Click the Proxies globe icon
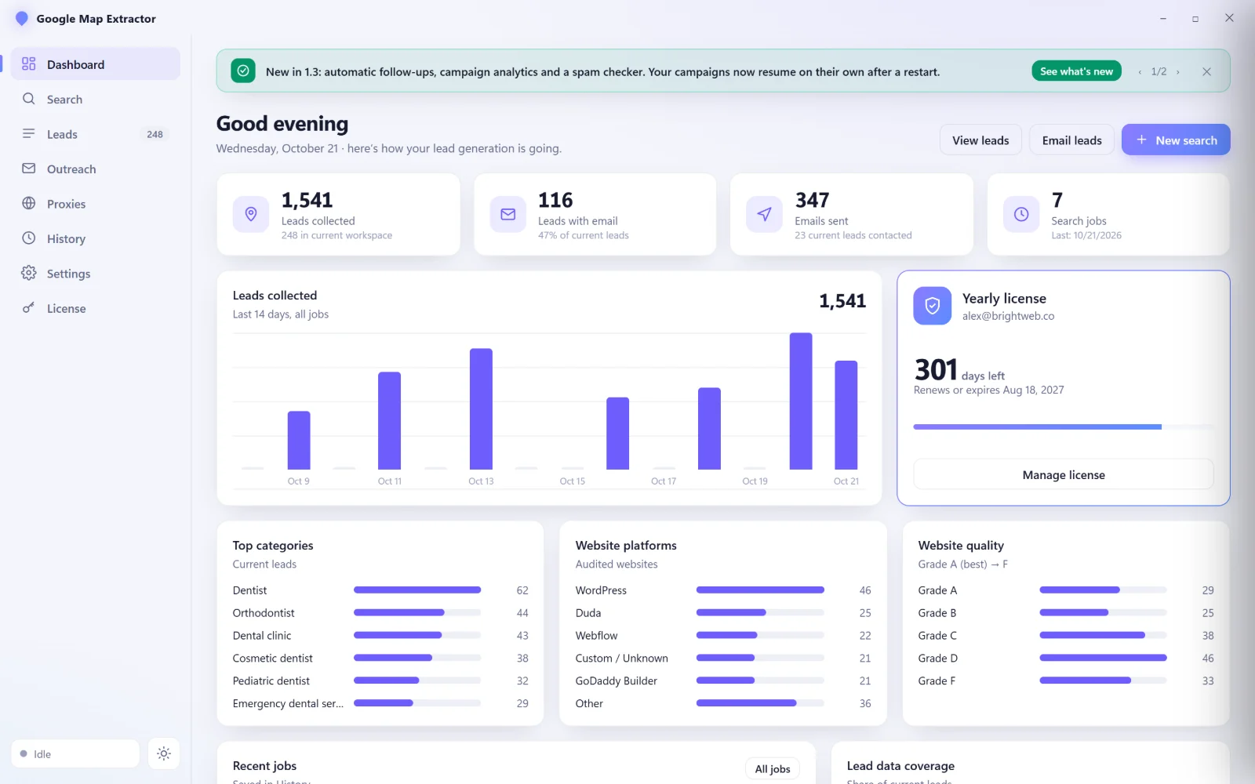 [29, 203]
